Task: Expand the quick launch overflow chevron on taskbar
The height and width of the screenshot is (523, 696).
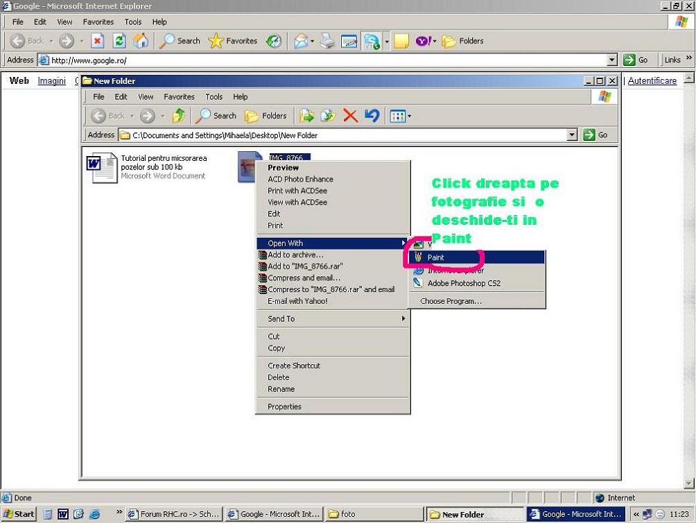Action: (x=119, y=512)
